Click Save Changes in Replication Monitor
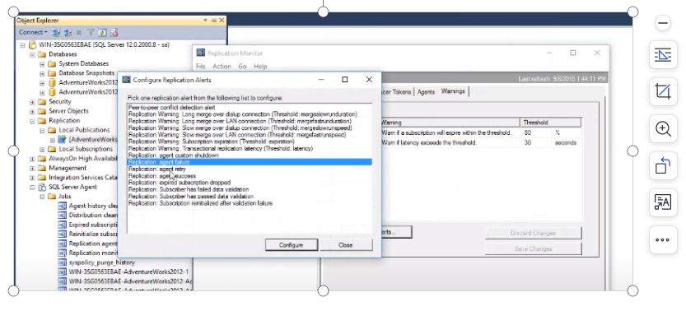Image resolution: width=686 pixels, height=311 pixels. pyautogui.click(x=533, y=248)
